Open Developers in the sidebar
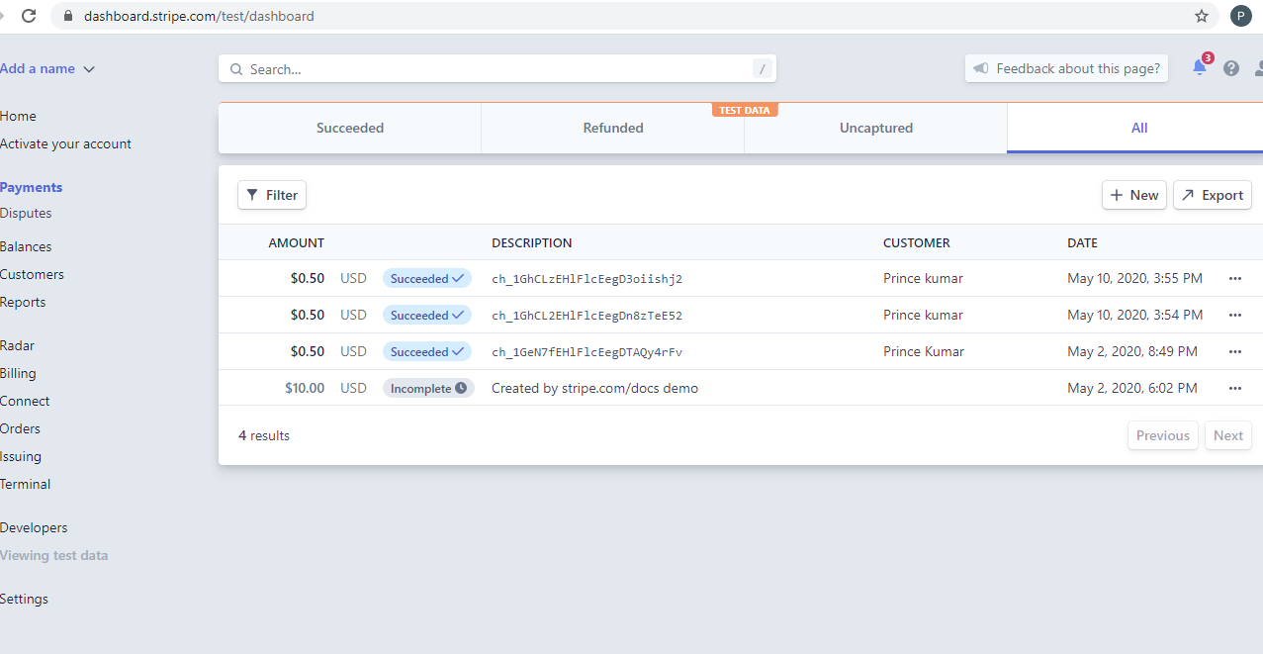1263x654 pixels. [34, 527]
